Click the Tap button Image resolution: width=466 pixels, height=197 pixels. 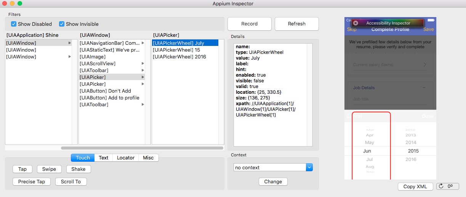click(22, 169)
